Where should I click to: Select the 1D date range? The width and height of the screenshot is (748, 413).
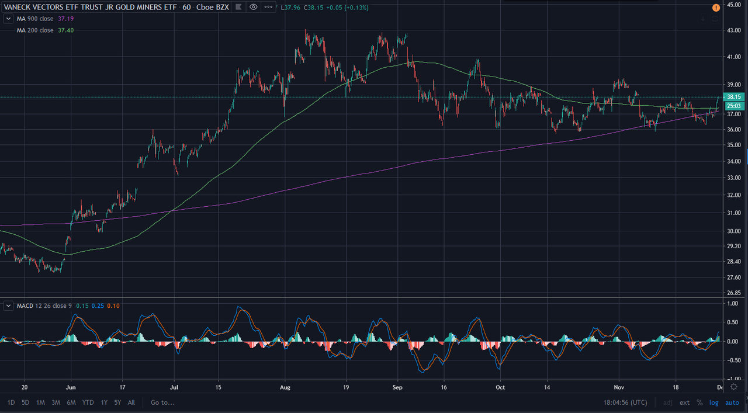point(11,402)
